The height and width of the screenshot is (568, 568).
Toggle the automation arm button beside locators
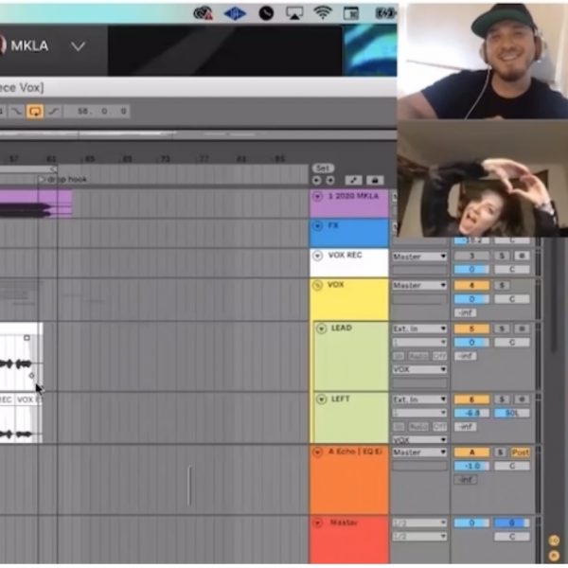(x=353, y=180)
